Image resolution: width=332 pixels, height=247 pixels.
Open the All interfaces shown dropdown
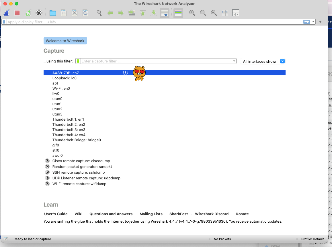263,61
